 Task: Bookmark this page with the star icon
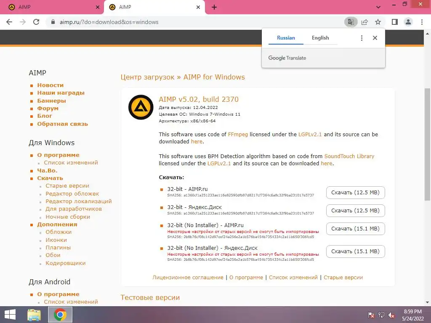pyautogui.click(x=378, y=22)
